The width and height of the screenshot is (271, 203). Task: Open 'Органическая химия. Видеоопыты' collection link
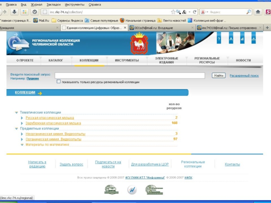click(53, 139)
